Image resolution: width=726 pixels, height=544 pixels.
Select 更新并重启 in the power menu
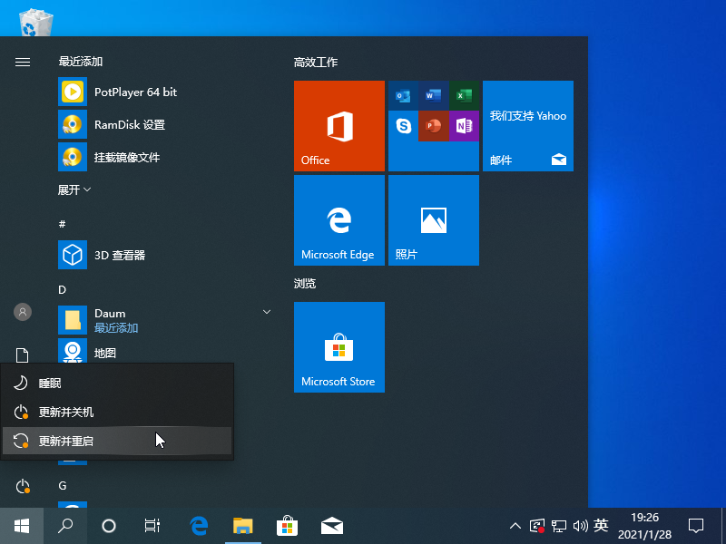[x=66, y=442]
